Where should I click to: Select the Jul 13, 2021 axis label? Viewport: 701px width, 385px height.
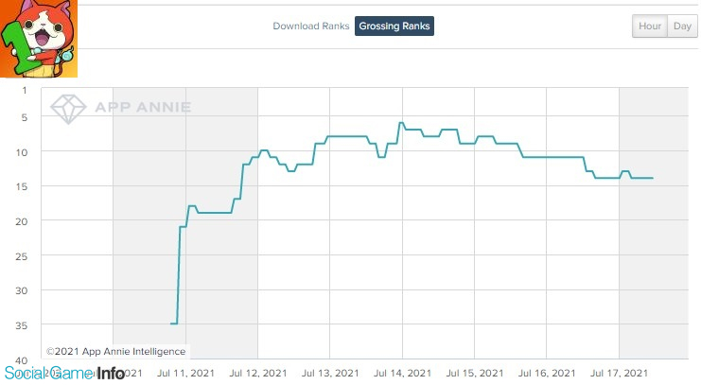coord(330,373)
